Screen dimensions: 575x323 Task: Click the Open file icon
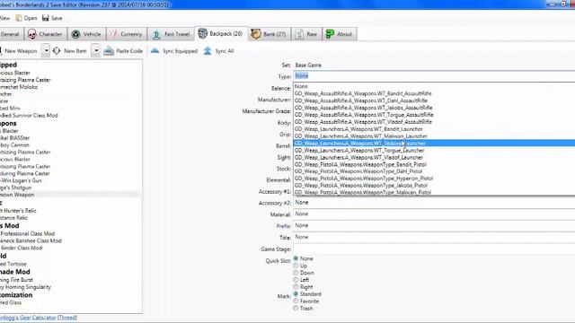tap(18, 18)
